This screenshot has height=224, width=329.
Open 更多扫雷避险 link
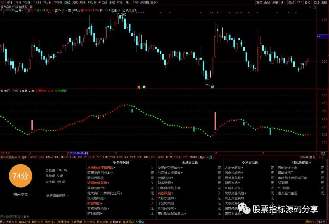pyautogui.click(x=57, y=195)
